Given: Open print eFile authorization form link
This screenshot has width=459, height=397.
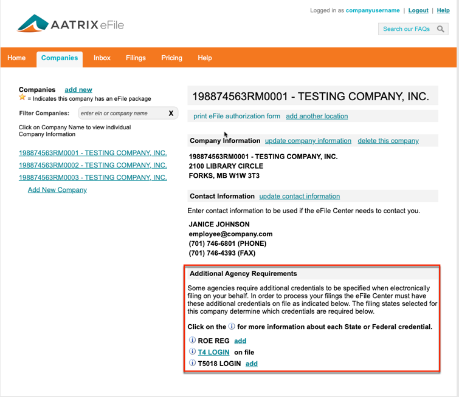Looking at the screenshot, I should click(x=236, y=116).
